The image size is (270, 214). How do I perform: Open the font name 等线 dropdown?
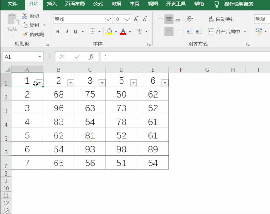[x=108, y=19]
